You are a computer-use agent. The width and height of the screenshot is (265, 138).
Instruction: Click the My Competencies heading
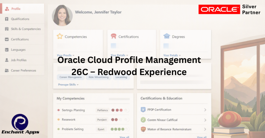point(70,98)
